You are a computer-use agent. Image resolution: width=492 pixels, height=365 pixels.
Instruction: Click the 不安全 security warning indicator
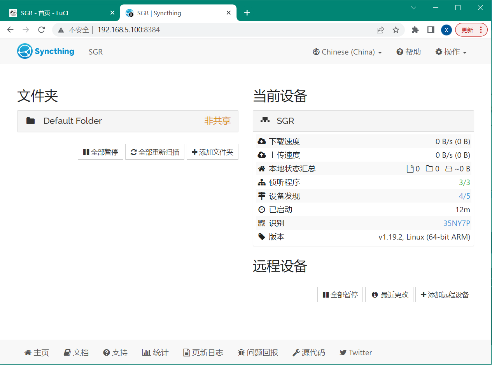(x=73, y=30)
